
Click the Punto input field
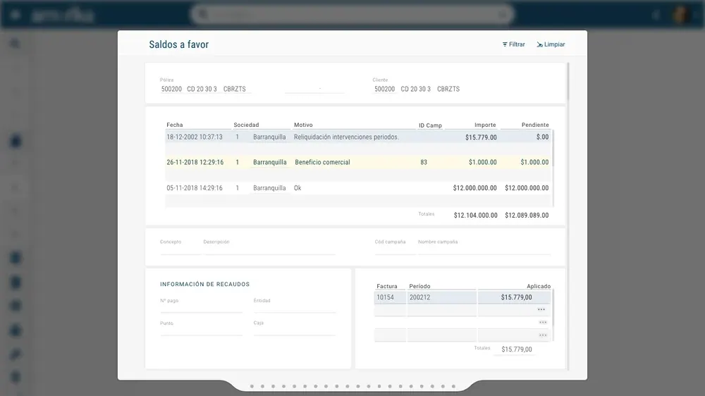point(202,331)
